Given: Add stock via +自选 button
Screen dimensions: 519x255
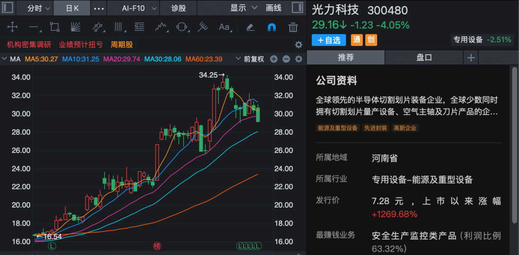Looking at the screenshot, I should [329, 40].
